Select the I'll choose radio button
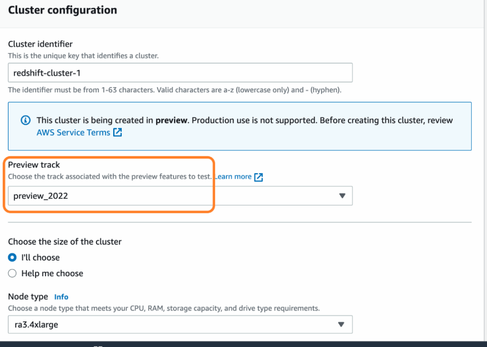This screenshot has width=487, height=347. tap(12, 257)
